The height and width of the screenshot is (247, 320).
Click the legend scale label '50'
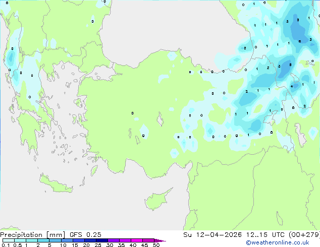coord(156,245)
